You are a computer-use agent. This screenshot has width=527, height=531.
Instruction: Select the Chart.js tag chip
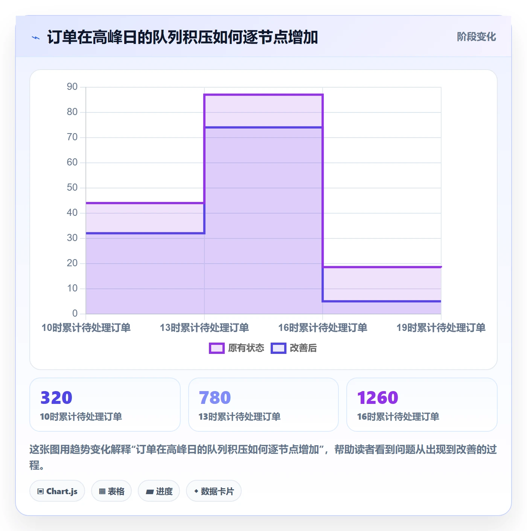coord(57,491)
